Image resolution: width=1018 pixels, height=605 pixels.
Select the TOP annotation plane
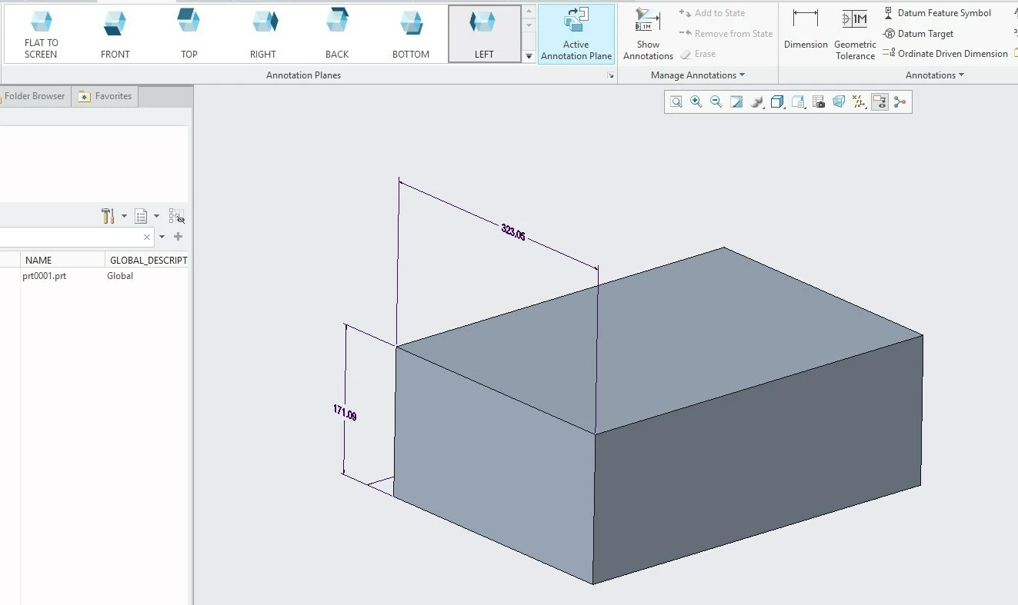point(189,35)
